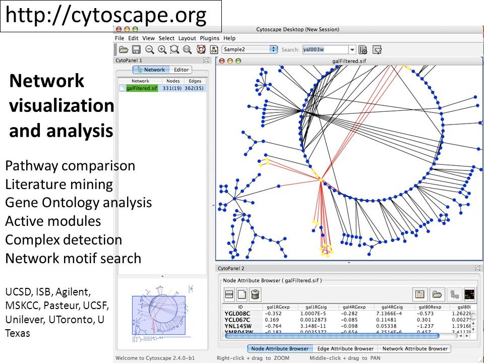This screenshot has height=363, width=484.
Task: Select the Network Attribute Browser tab
Action: [415, 348]
